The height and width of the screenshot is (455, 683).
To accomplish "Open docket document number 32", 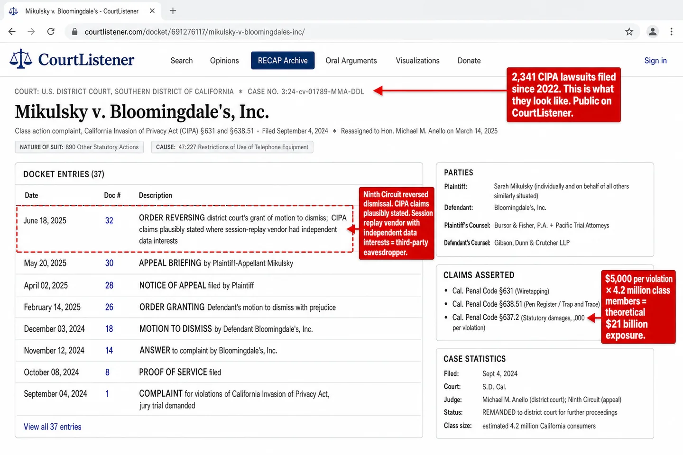I will (x=109, y=221).
